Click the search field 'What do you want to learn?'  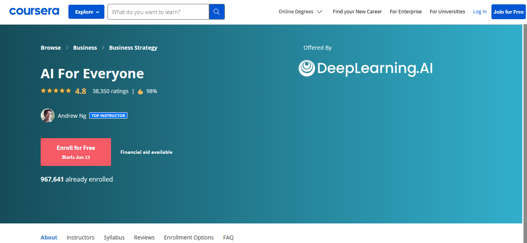point(158,12)
